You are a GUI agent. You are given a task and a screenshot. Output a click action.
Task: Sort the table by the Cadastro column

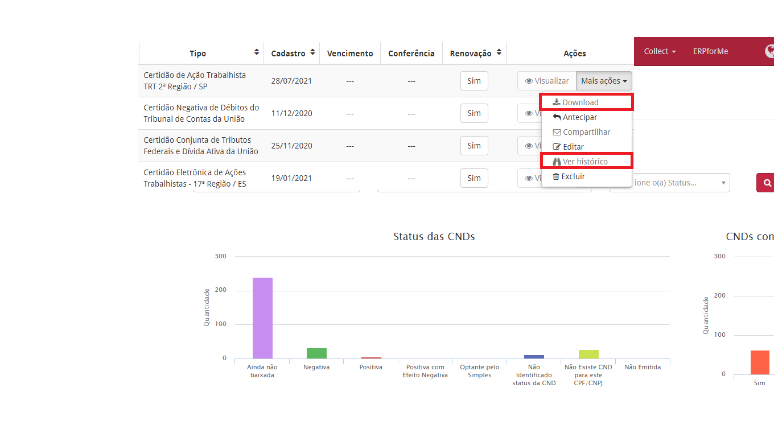[x=312, y=52]
